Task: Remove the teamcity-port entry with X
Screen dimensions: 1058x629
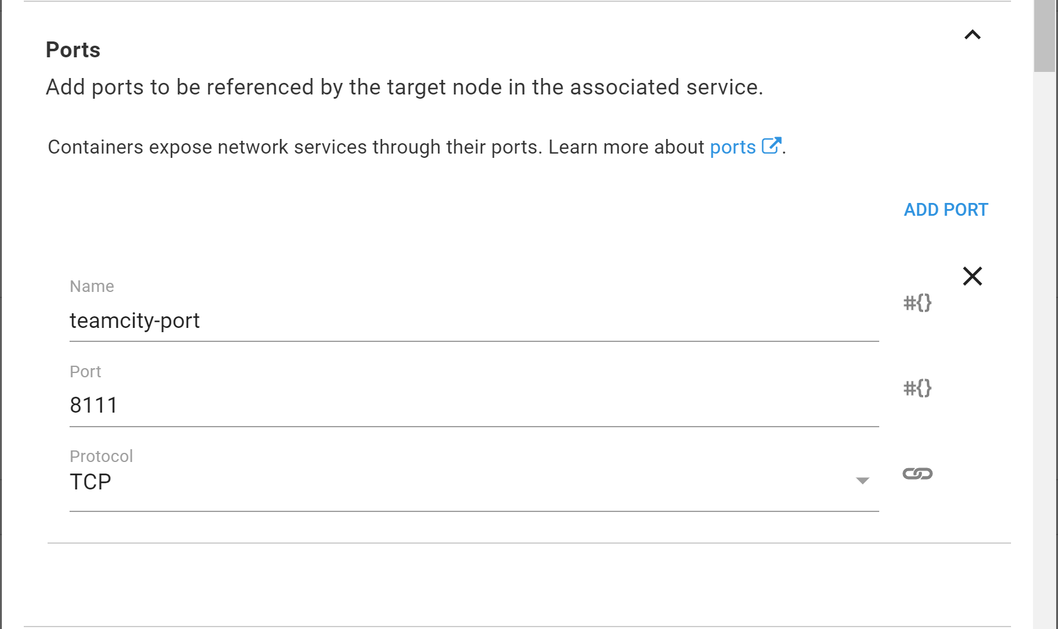Action: click(972, 276)
